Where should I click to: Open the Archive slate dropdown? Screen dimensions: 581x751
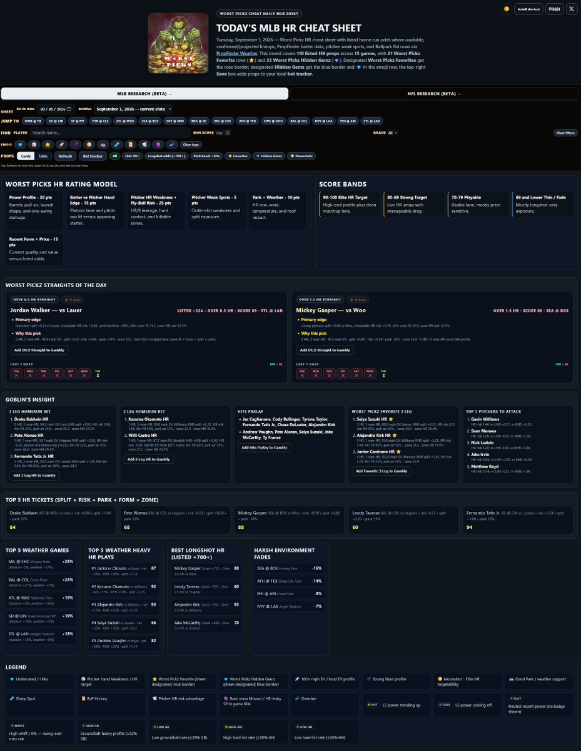pos(134,109)
